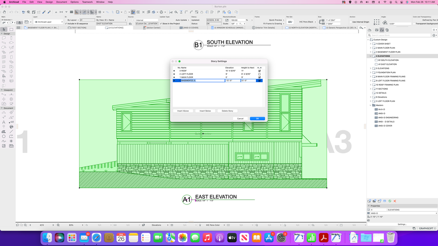Pick the Object chair tool

(x=4, y=76)
